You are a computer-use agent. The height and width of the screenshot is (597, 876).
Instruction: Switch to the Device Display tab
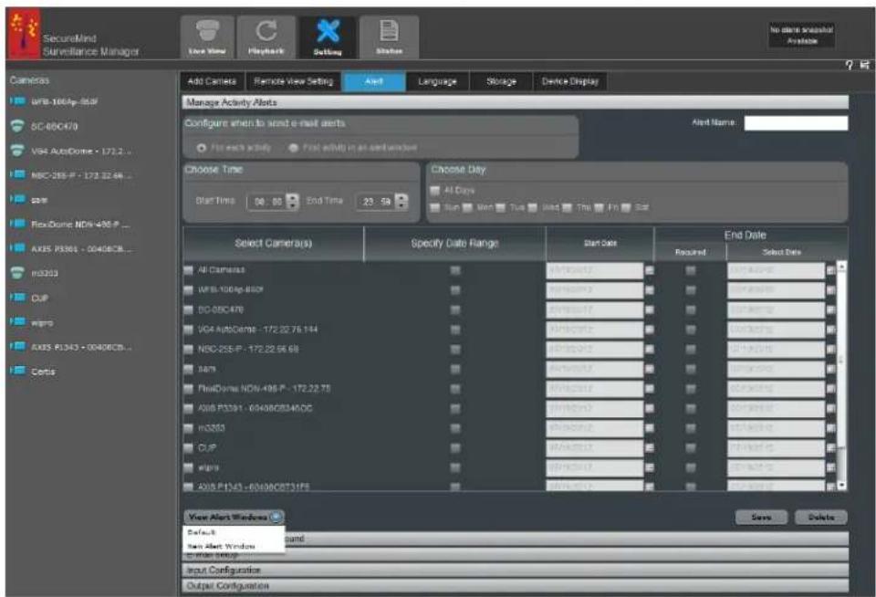(x=569, y=81)
